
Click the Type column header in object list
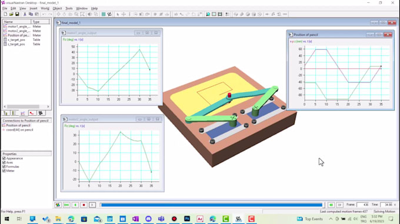(x=41, y=22)
